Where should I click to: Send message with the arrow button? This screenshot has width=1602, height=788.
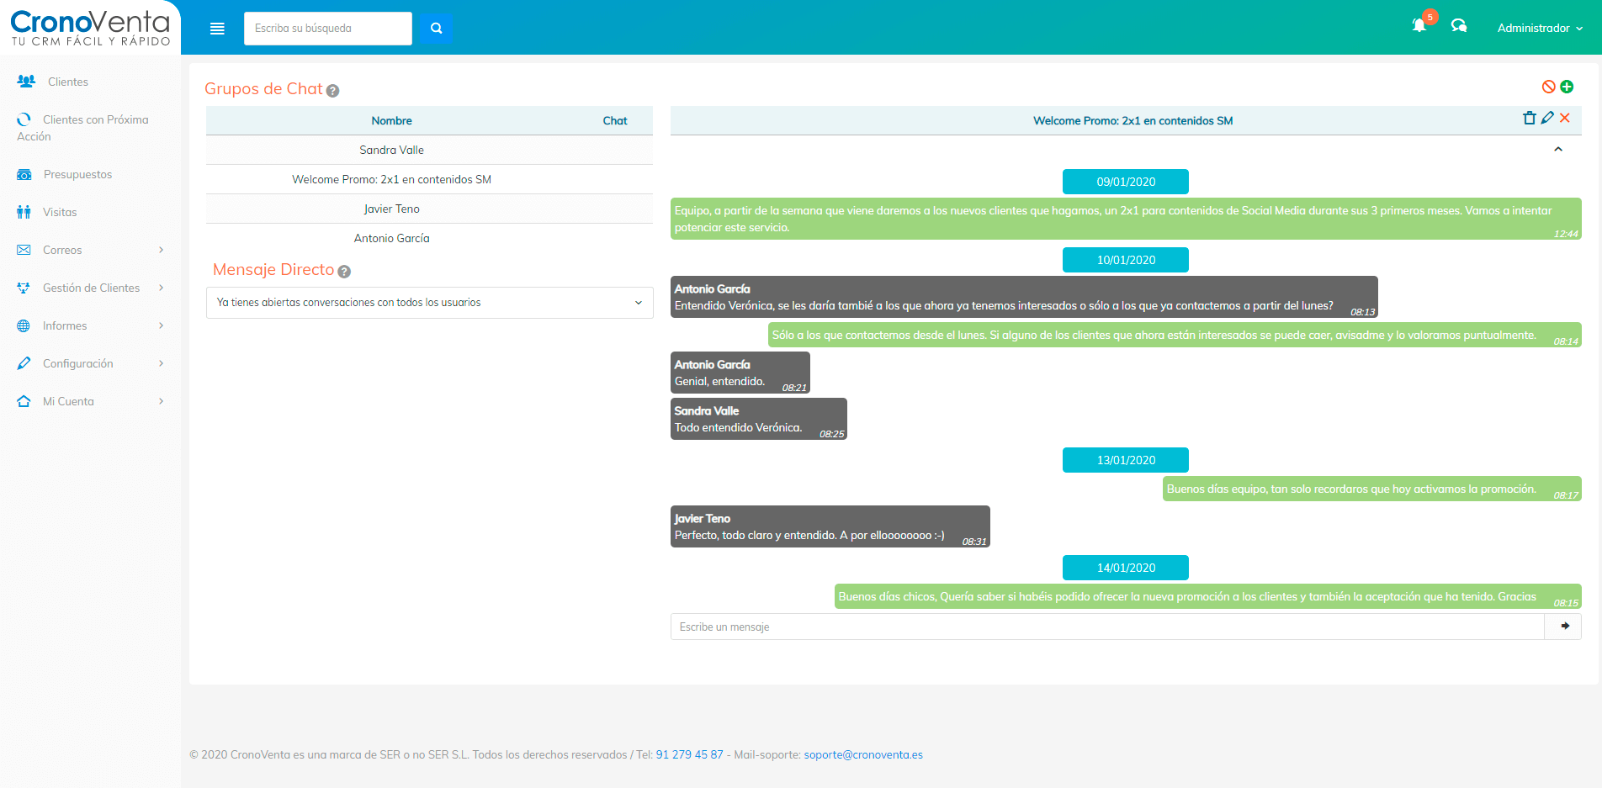coord(1563,627)
